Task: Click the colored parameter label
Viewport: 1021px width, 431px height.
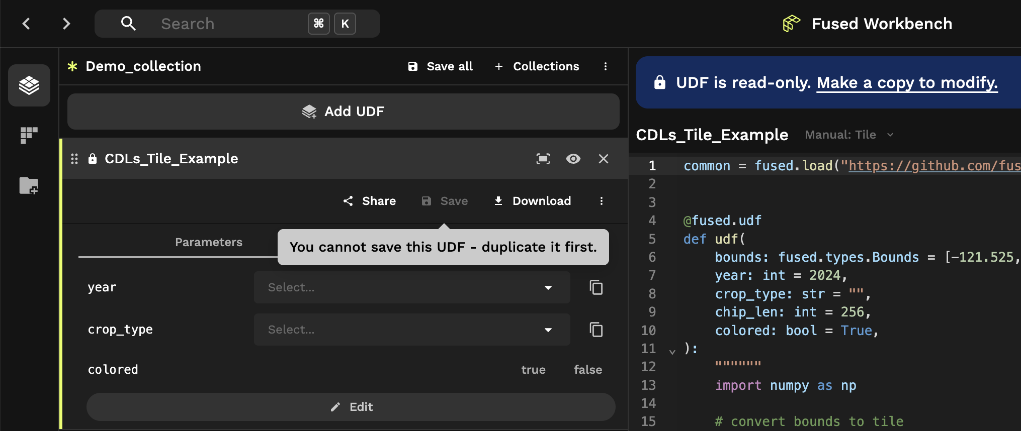Action: click(x=113, y=370)
